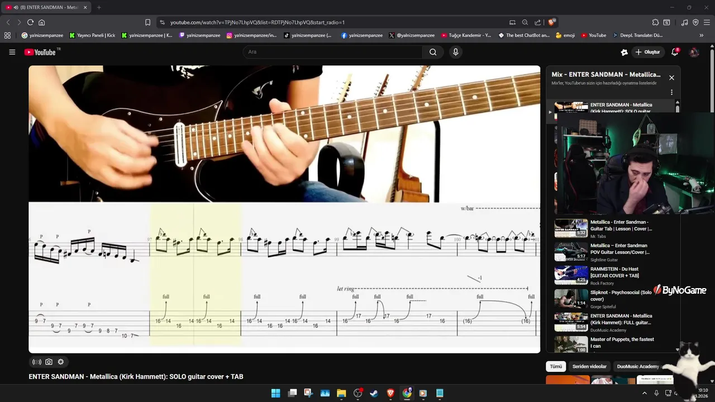Open the Tuğçe Kandemir bookmark
715x402 pixels.
(466, 35)
